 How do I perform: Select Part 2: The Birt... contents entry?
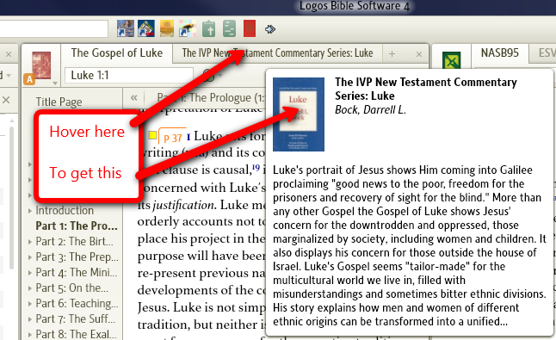[75, 242]
